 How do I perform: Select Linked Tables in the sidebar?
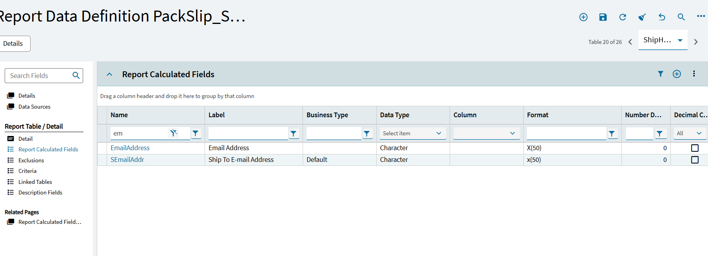click(x=35, y=182)
